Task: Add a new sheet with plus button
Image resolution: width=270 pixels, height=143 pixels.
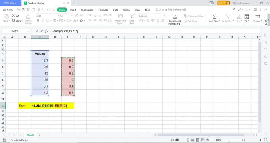Action: (x=39, y=135)
